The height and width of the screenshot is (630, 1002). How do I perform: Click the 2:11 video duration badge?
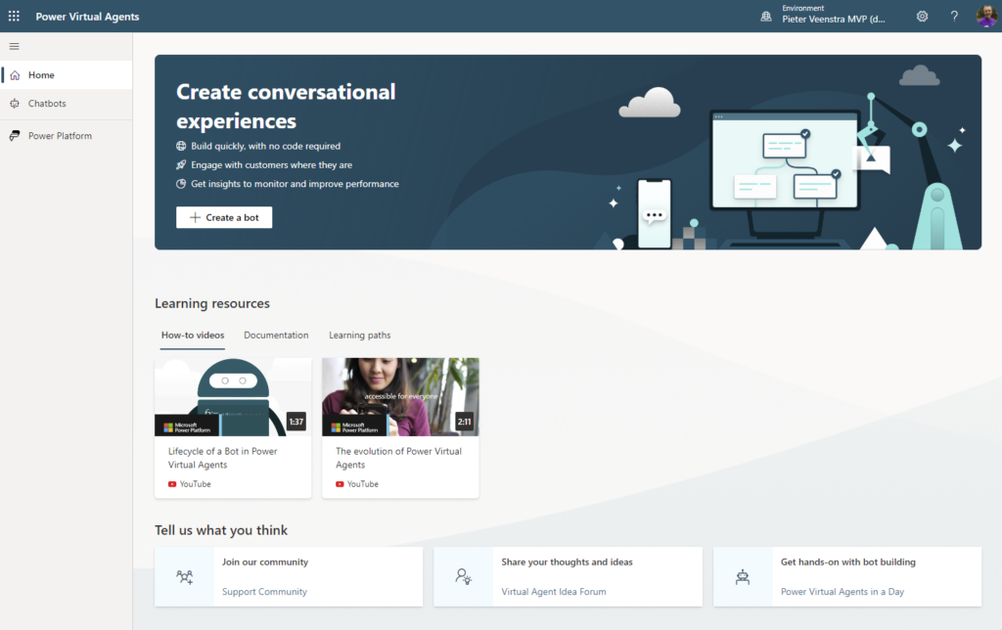click(x=464, y=422)
